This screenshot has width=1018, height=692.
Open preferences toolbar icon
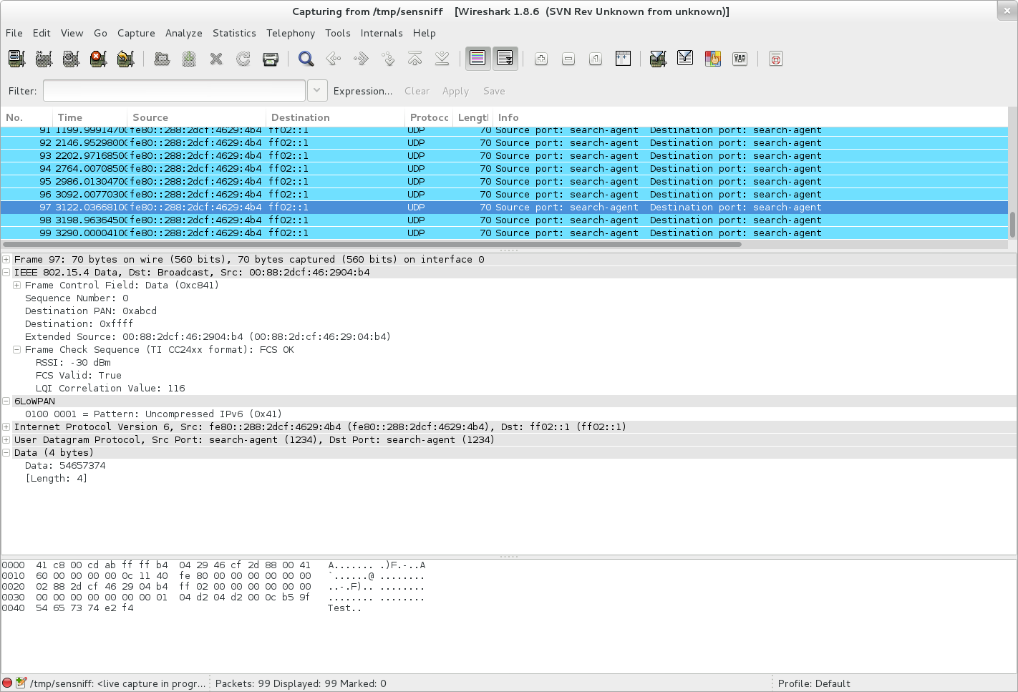tap(740, 59)
